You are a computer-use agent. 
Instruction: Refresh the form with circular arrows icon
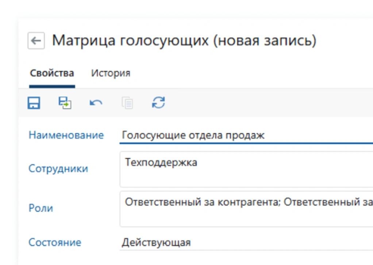coord(158,103)
